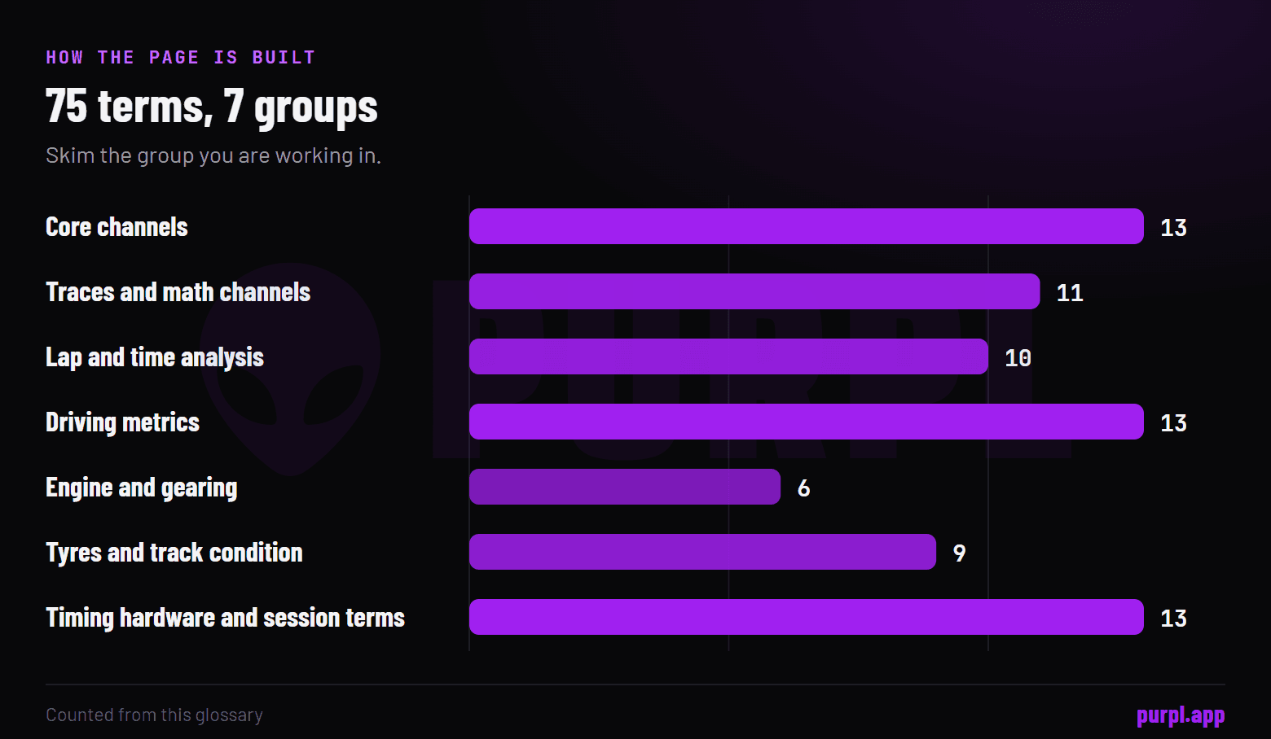Select the Timing hardware and session terms bar
The height and width of the screenshot is (739, 1271).
pyautogui.click(x=807, y=617)
